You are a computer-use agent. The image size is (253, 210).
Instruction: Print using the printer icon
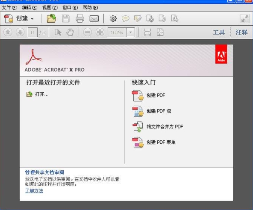click(80, 18)
